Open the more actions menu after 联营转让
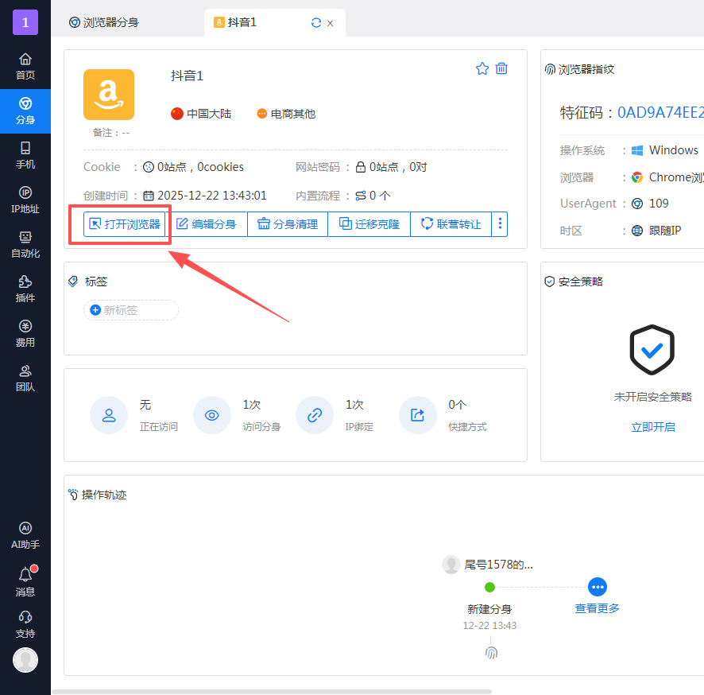 click(x=500, y=223)
